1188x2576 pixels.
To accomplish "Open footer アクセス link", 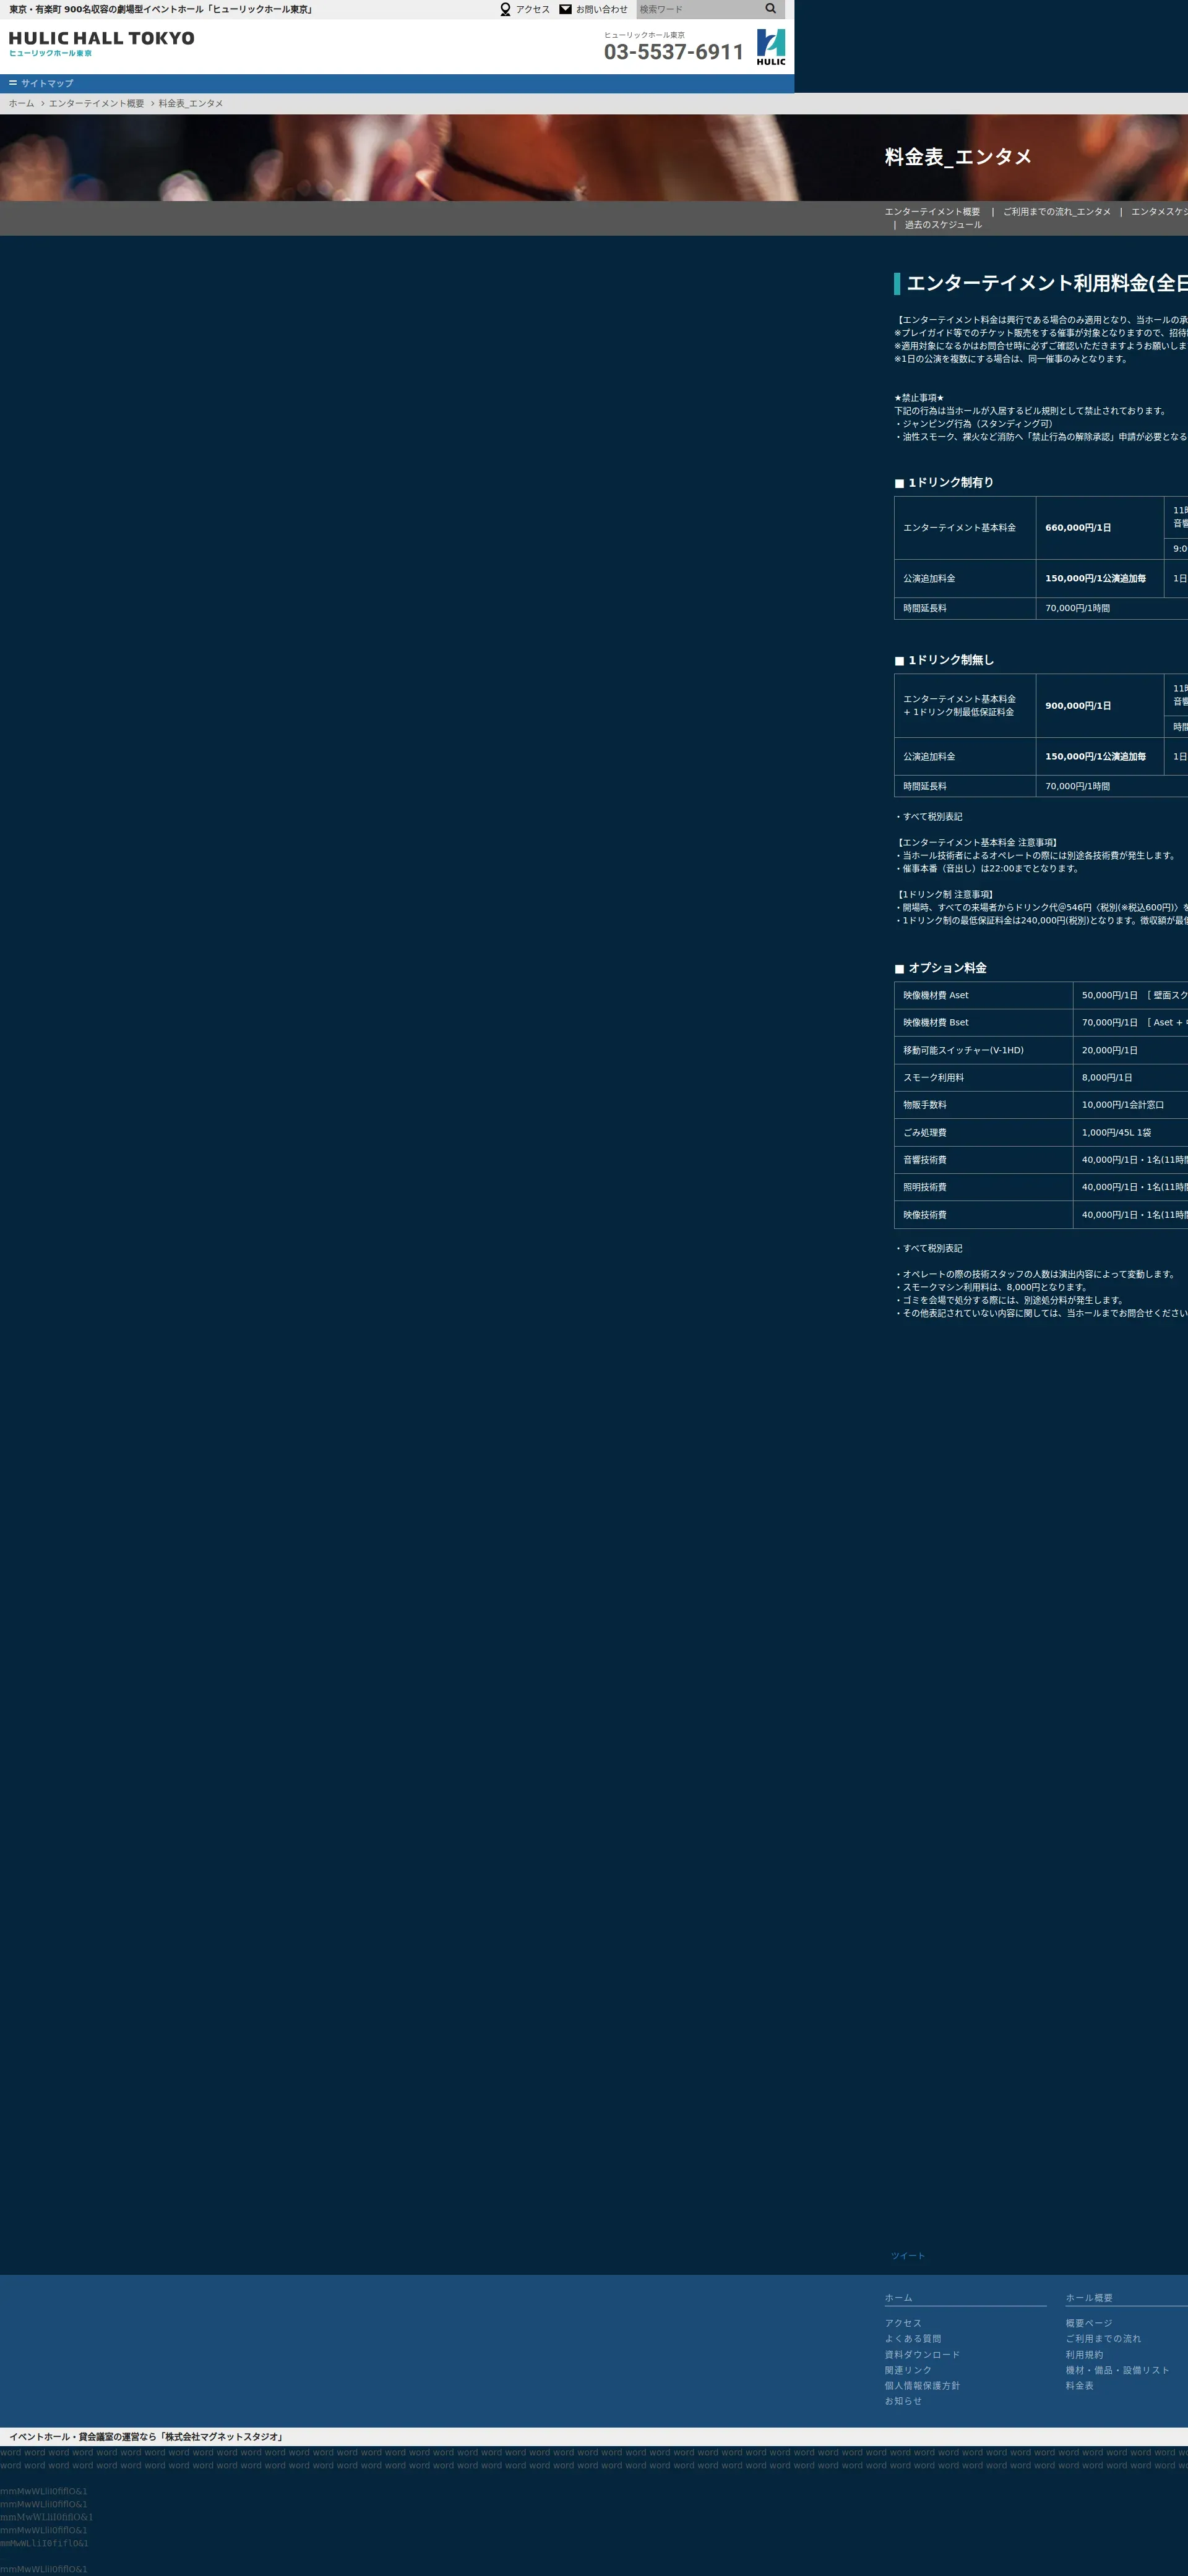I will (x=903, y=2323).
